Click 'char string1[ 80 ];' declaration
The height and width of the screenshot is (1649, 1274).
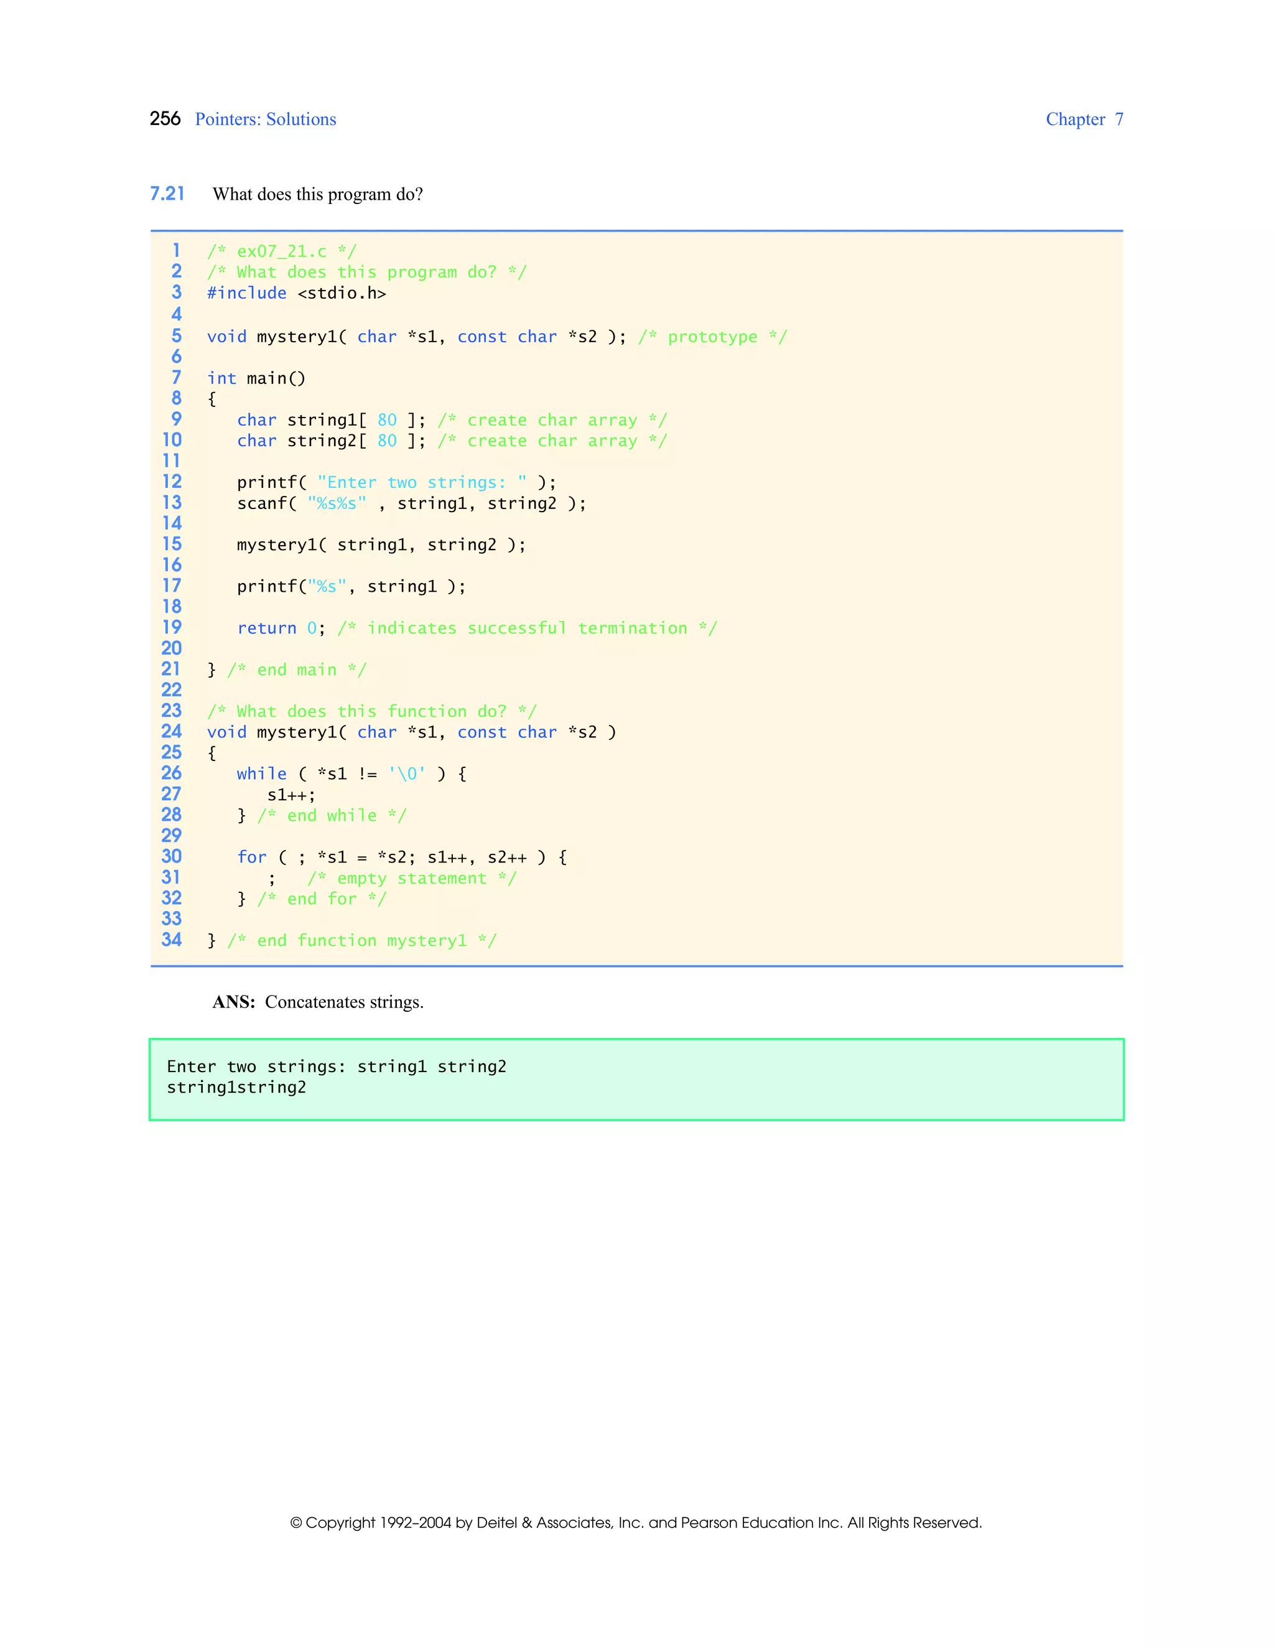[x=332, y=420]
